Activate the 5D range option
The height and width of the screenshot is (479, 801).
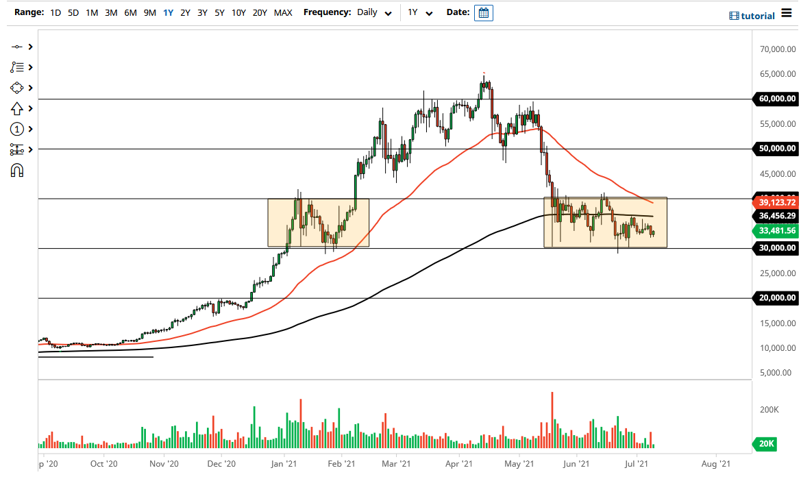pos(73,12)
